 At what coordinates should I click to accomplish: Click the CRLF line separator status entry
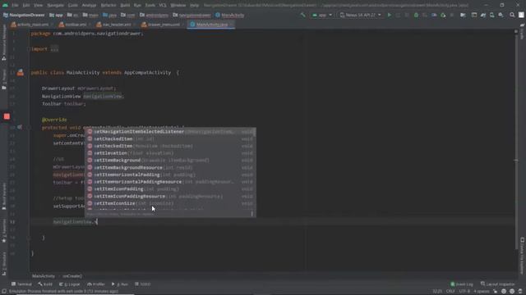click(450, 292)
